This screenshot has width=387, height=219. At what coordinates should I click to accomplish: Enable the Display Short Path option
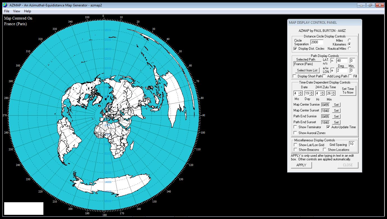point(295,76)
